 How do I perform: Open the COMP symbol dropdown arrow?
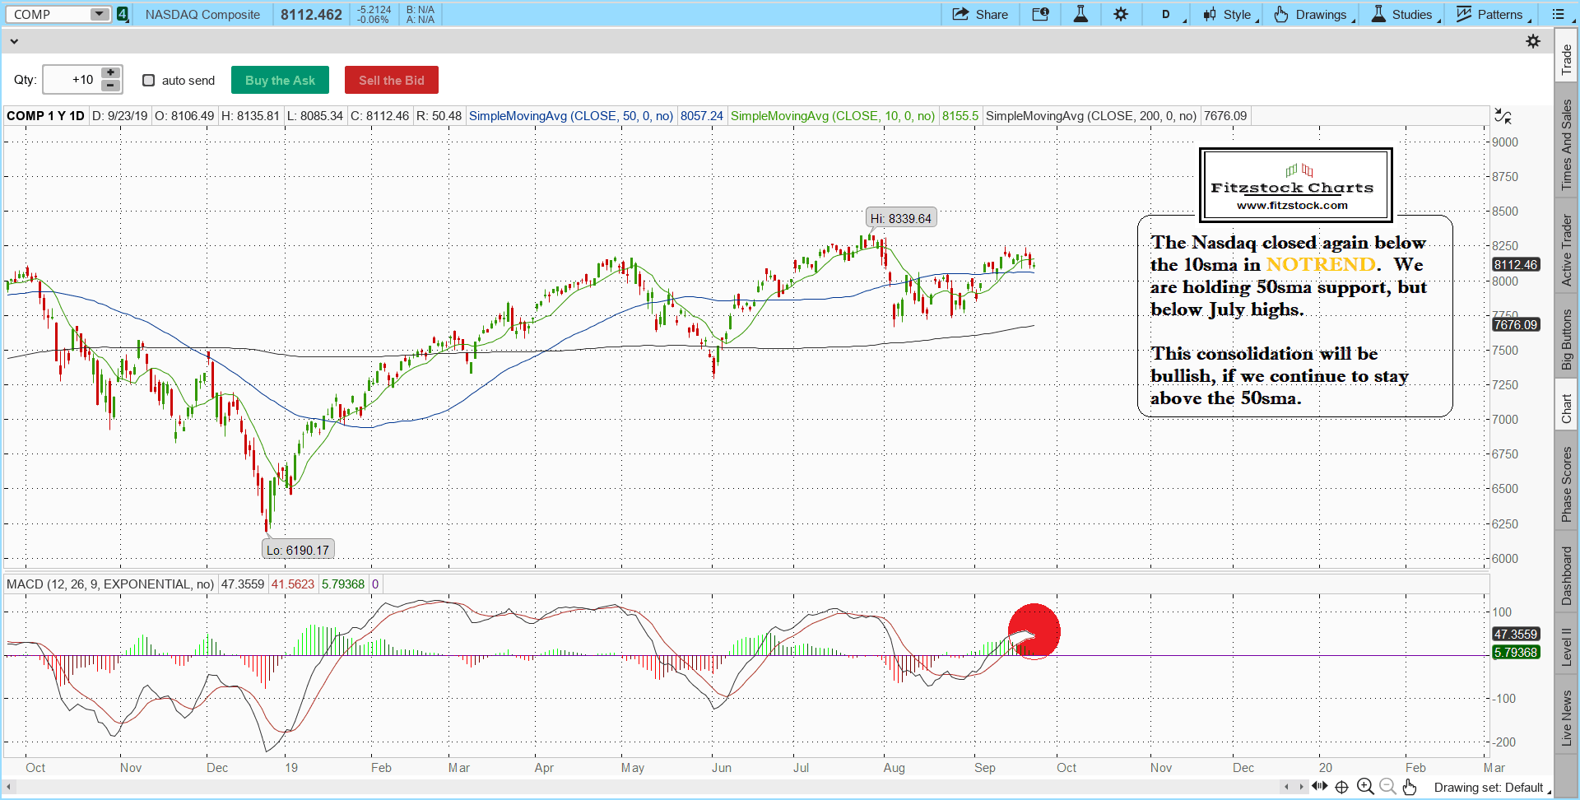coord(99,14)
